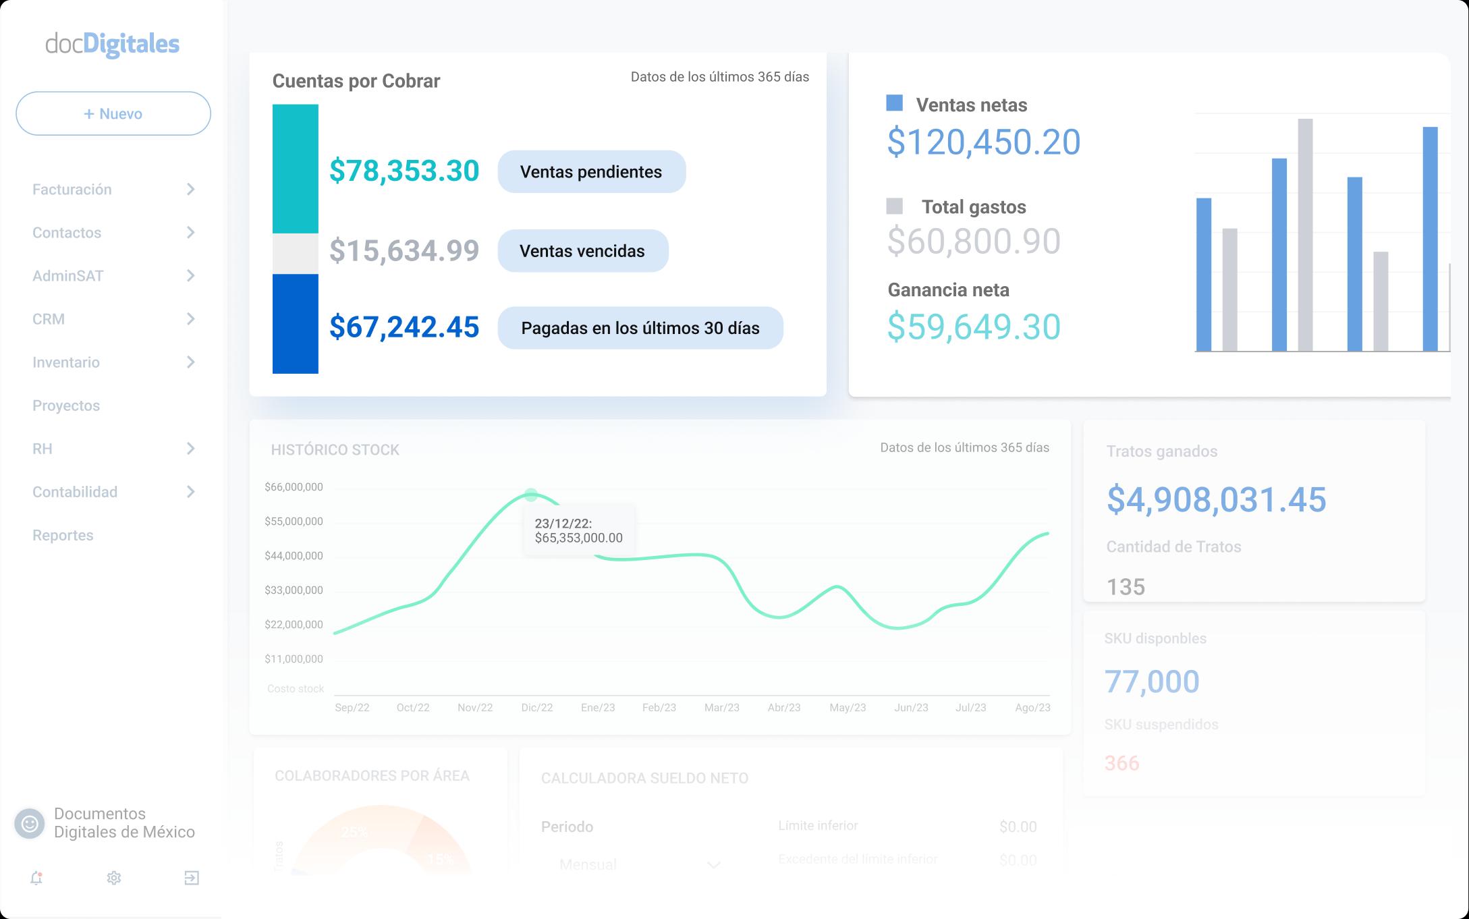This screenshot has width=1469, height=919.
Task: Click the Pagadas en los últimos 30 días pill
Action: point(640,328)
